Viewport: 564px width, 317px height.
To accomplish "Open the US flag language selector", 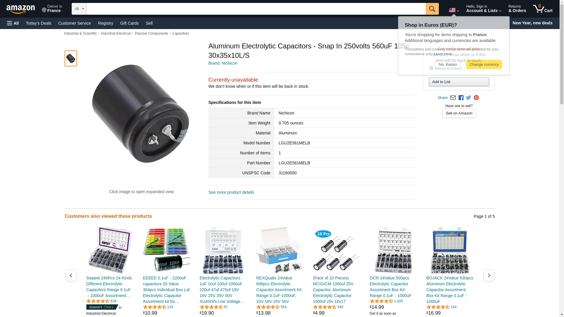I will 454,10.
